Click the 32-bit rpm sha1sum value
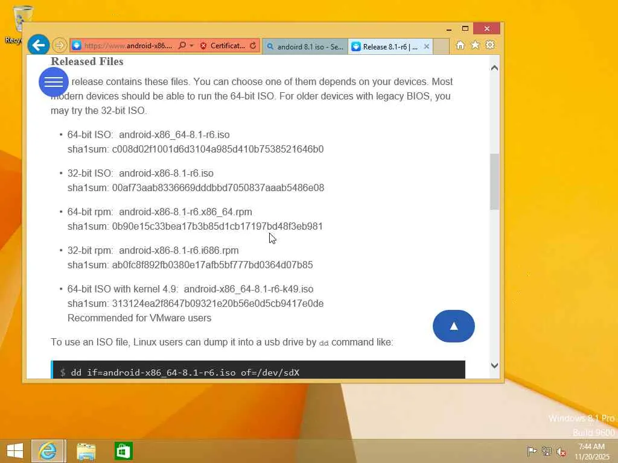This screenshot has height=463, width=618. 212,265
